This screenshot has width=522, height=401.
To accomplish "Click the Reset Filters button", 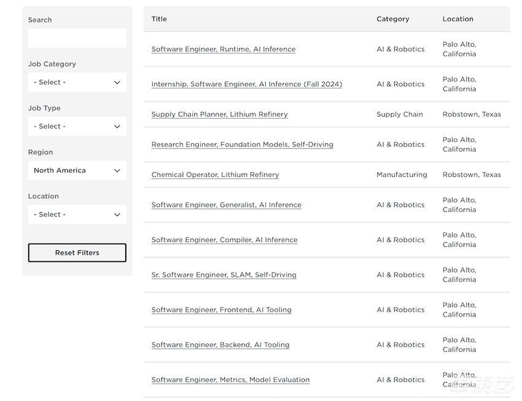I will tap(77, 253).
